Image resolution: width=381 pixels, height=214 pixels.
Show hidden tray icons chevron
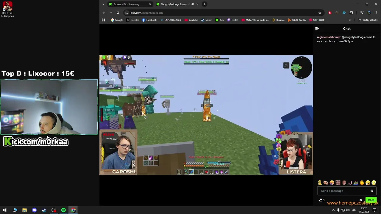(x=333, y=210)
